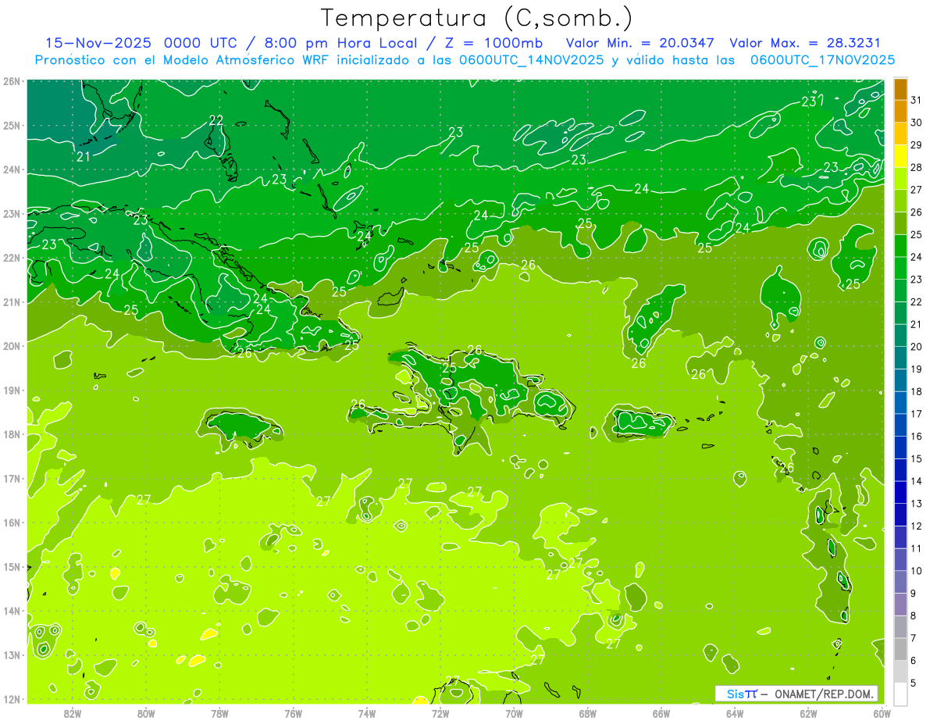Click the '80W' longitude axis label

tap(146, 712)
